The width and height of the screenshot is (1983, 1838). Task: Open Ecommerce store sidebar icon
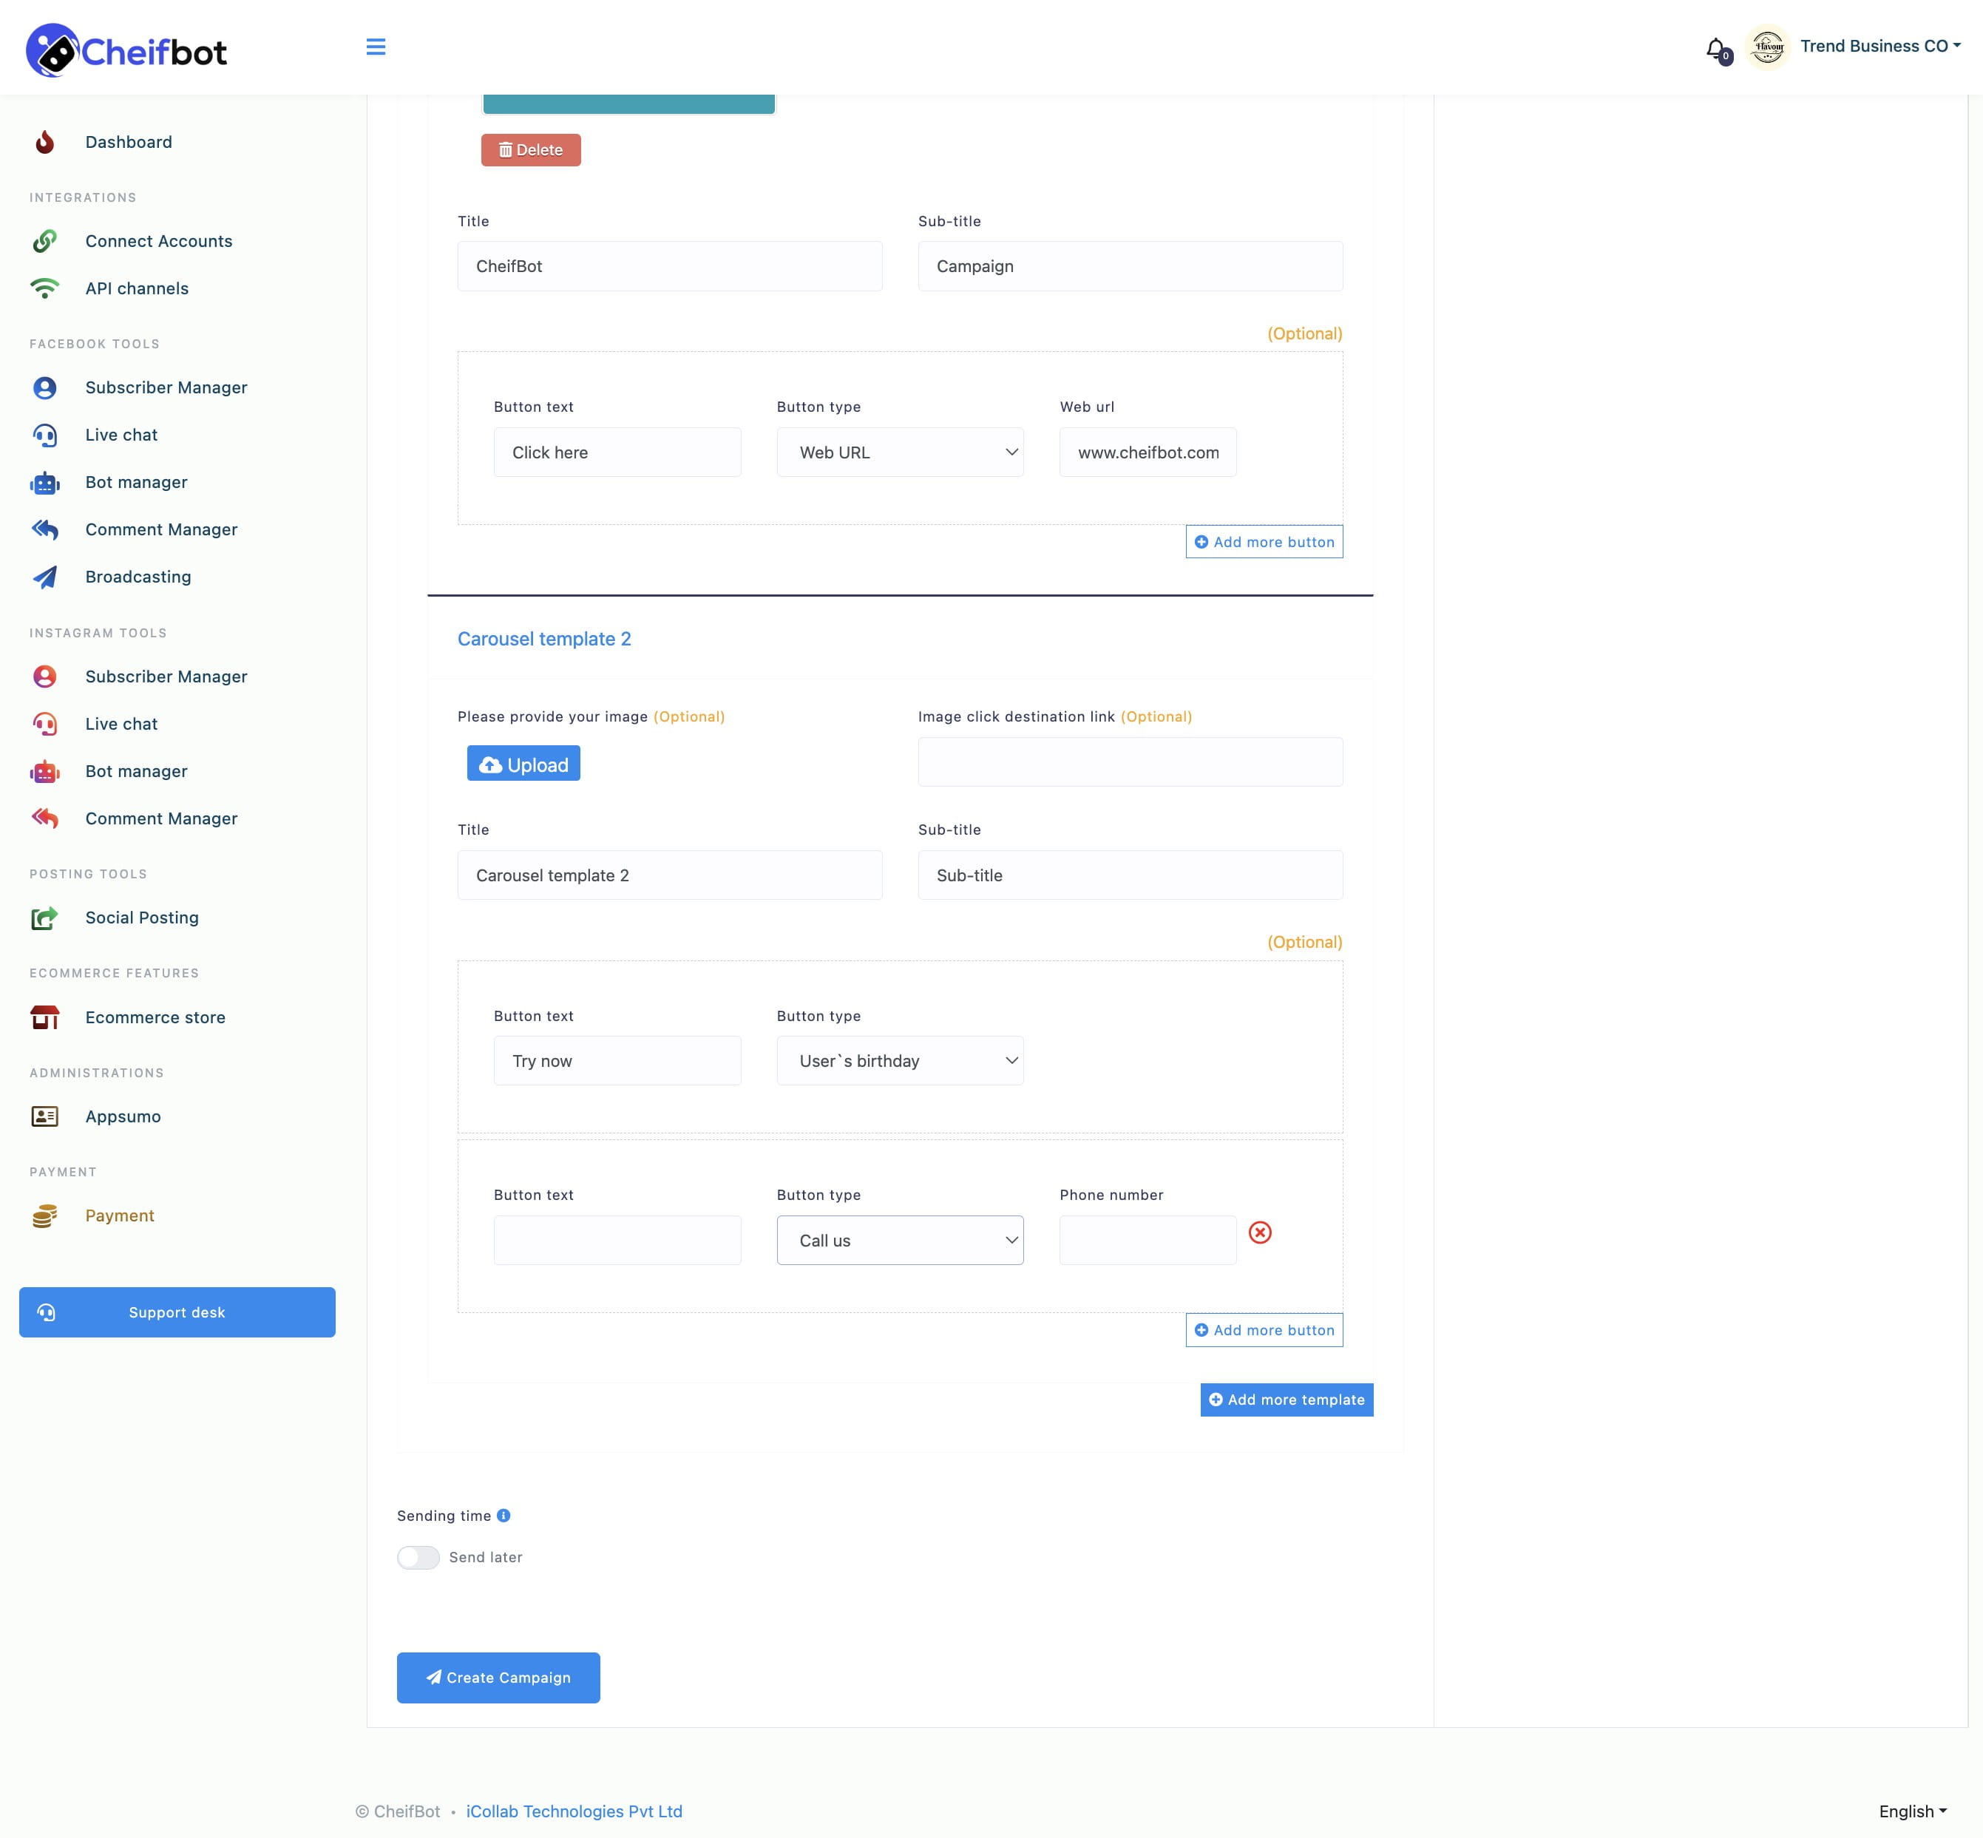47,1017
